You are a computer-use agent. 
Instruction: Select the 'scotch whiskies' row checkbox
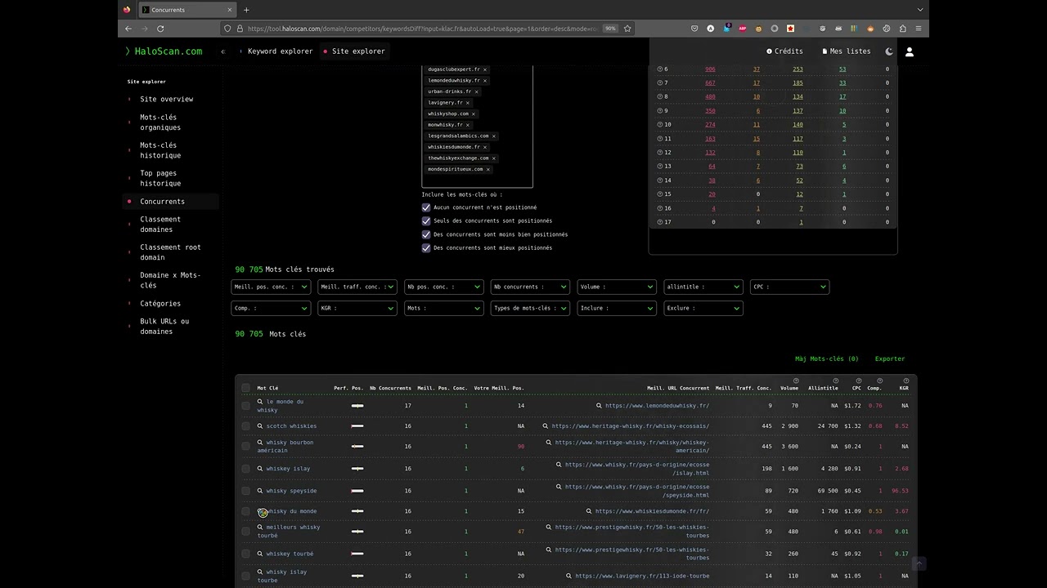pos(245,425)
